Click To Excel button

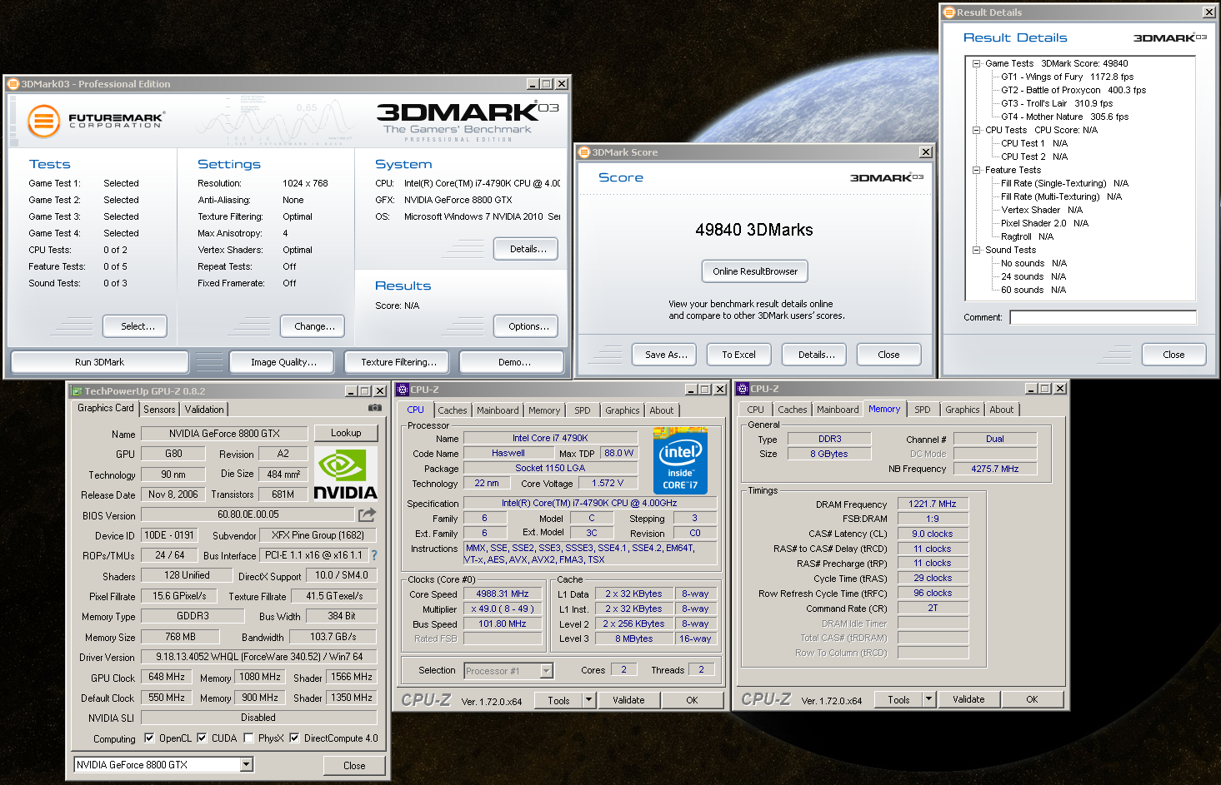click(x=738, y=355)
